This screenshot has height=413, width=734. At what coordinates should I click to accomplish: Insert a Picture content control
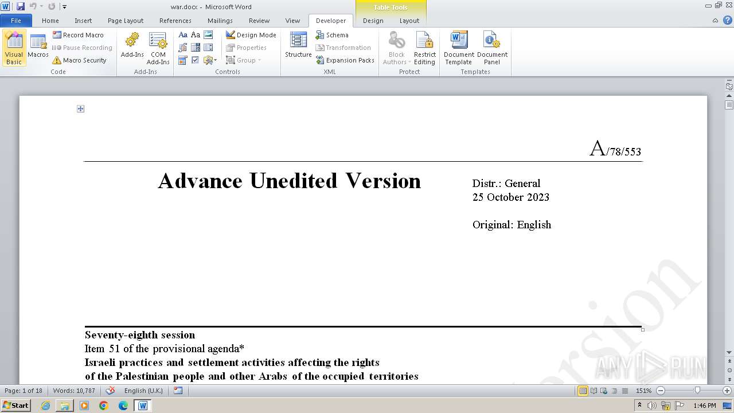click(x=208, y=35)
